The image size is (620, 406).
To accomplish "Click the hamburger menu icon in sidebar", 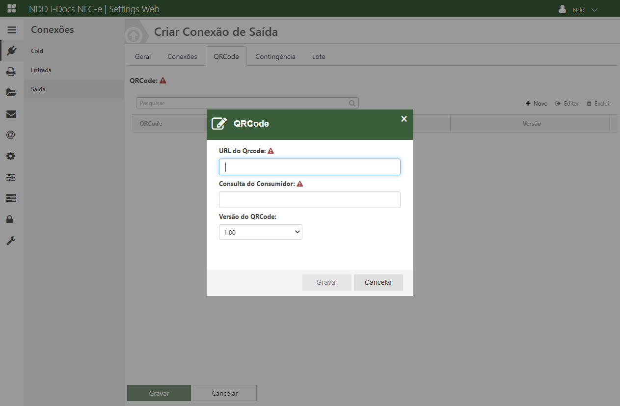I will point(11,30).
